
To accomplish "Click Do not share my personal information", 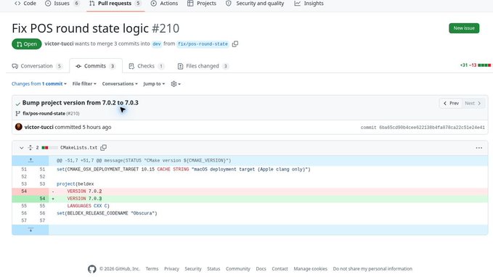I will (372, 269).
